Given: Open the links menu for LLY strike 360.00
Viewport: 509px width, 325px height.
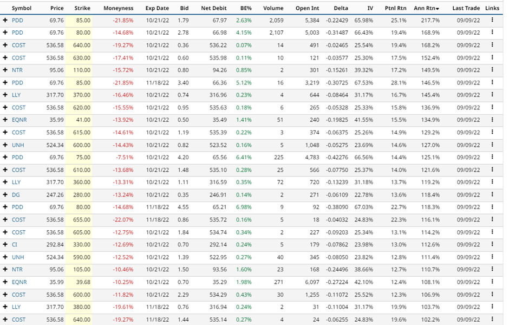Looking at the screenshot, I should (492, 182).
